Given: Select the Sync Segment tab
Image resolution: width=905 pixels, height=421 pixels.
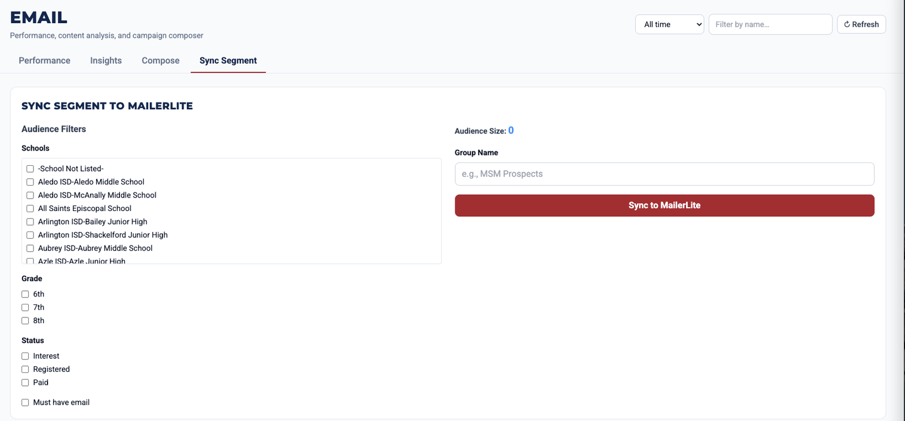Looking at the screenshot, I should tap(228, 61).
